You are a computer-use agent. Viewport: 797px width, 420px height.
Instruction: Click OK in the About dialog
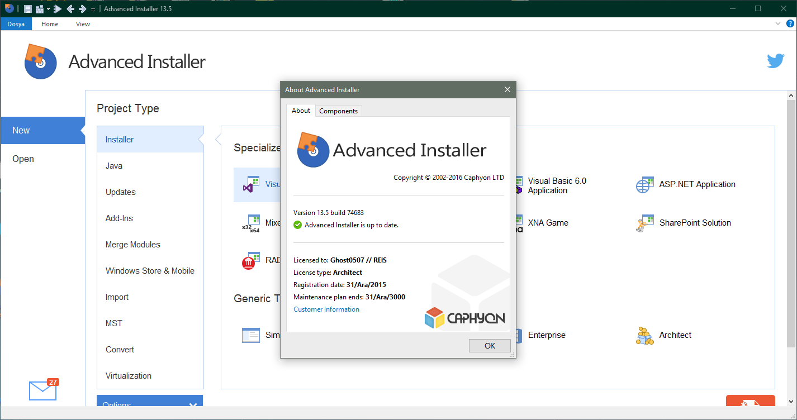(x=490, y=346)
